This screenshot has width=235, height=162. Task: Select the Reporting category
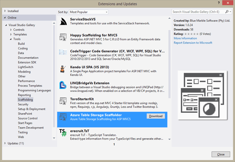[24, 95]
